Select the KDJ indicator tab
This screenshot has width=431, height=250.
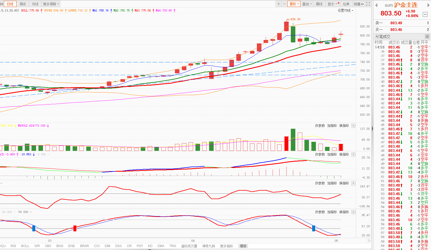coord(2,246)
